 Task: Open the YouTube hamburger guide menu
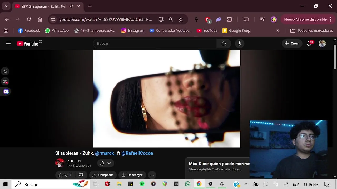pyautogui.click(x=8, y=44)
